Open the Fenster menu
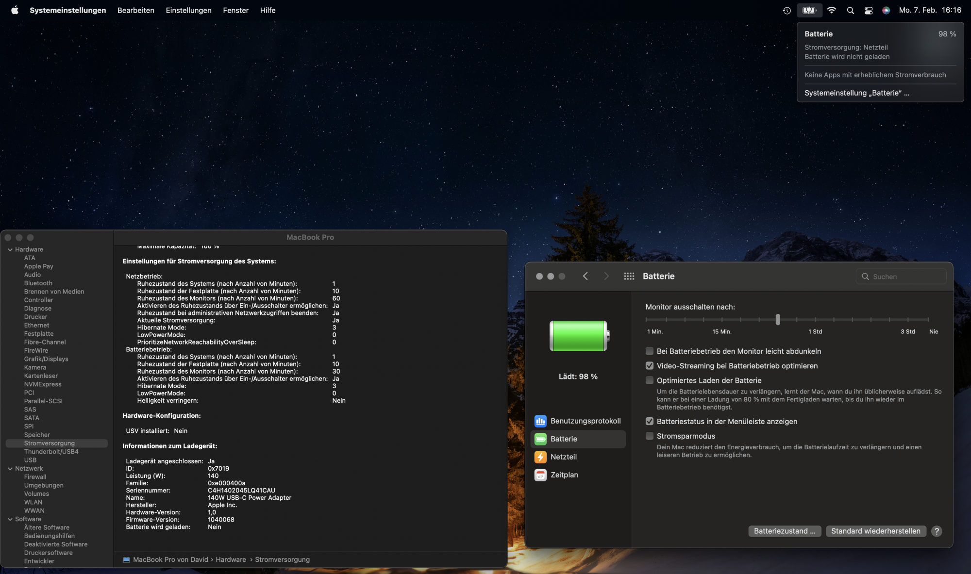971x574 pixels. (x=235, y=10)
